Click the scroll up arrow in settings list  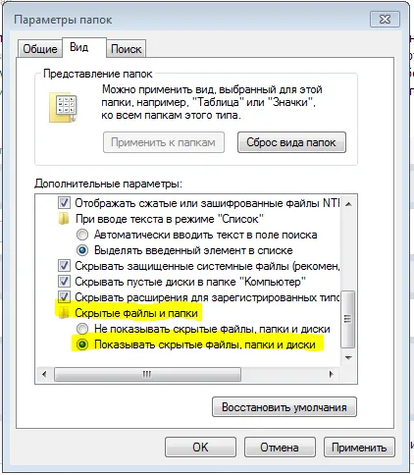click(x=348, y=204)
